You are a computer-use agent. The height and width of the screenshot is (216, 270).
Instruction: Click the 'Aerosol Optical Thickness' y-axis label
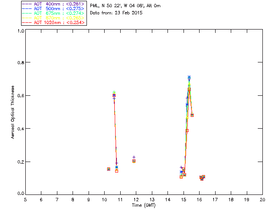[13, 112]
